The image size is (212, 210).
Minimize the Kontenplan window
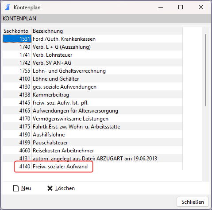[x=161, y=7]
